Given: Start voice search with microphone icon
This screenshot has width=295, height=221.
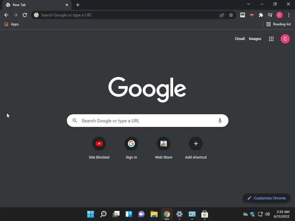Looking at the screenshot, I should pos(220,121).
